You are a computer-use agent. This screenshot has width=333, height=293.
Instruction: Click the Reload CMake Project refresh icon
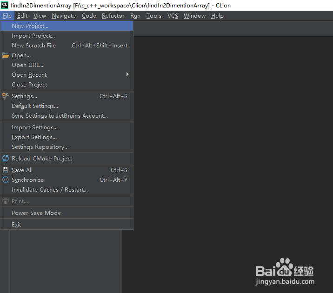coord(6,159)
